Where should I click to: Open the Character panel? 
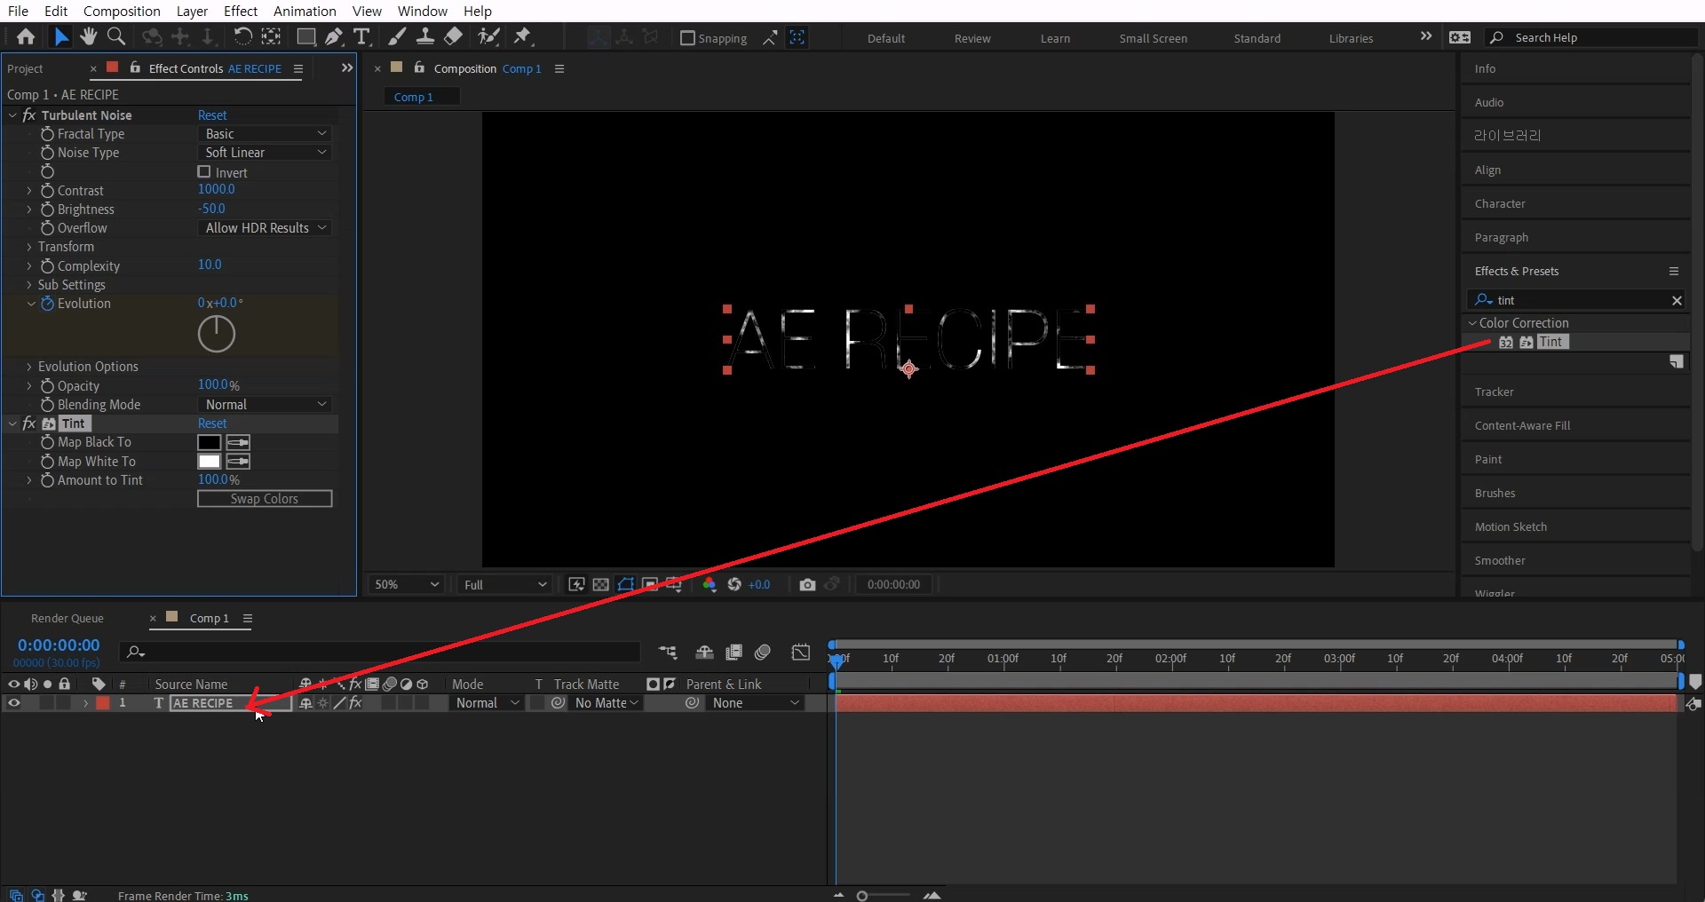[x=1500, y=203]
